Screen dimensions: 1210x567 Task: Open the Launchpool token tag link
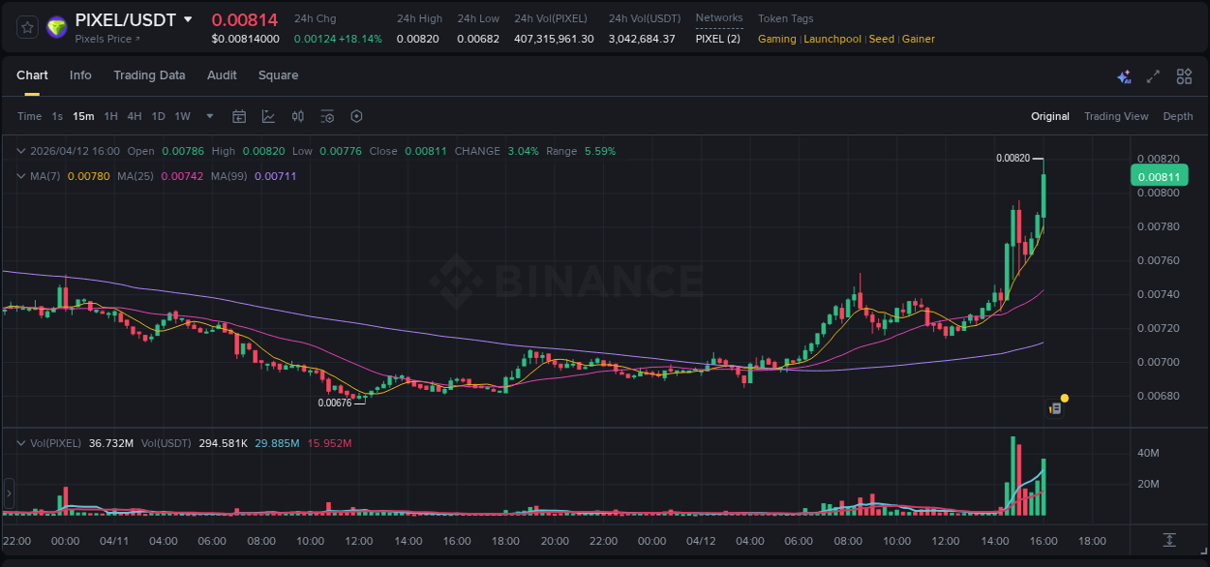point(832,39)
